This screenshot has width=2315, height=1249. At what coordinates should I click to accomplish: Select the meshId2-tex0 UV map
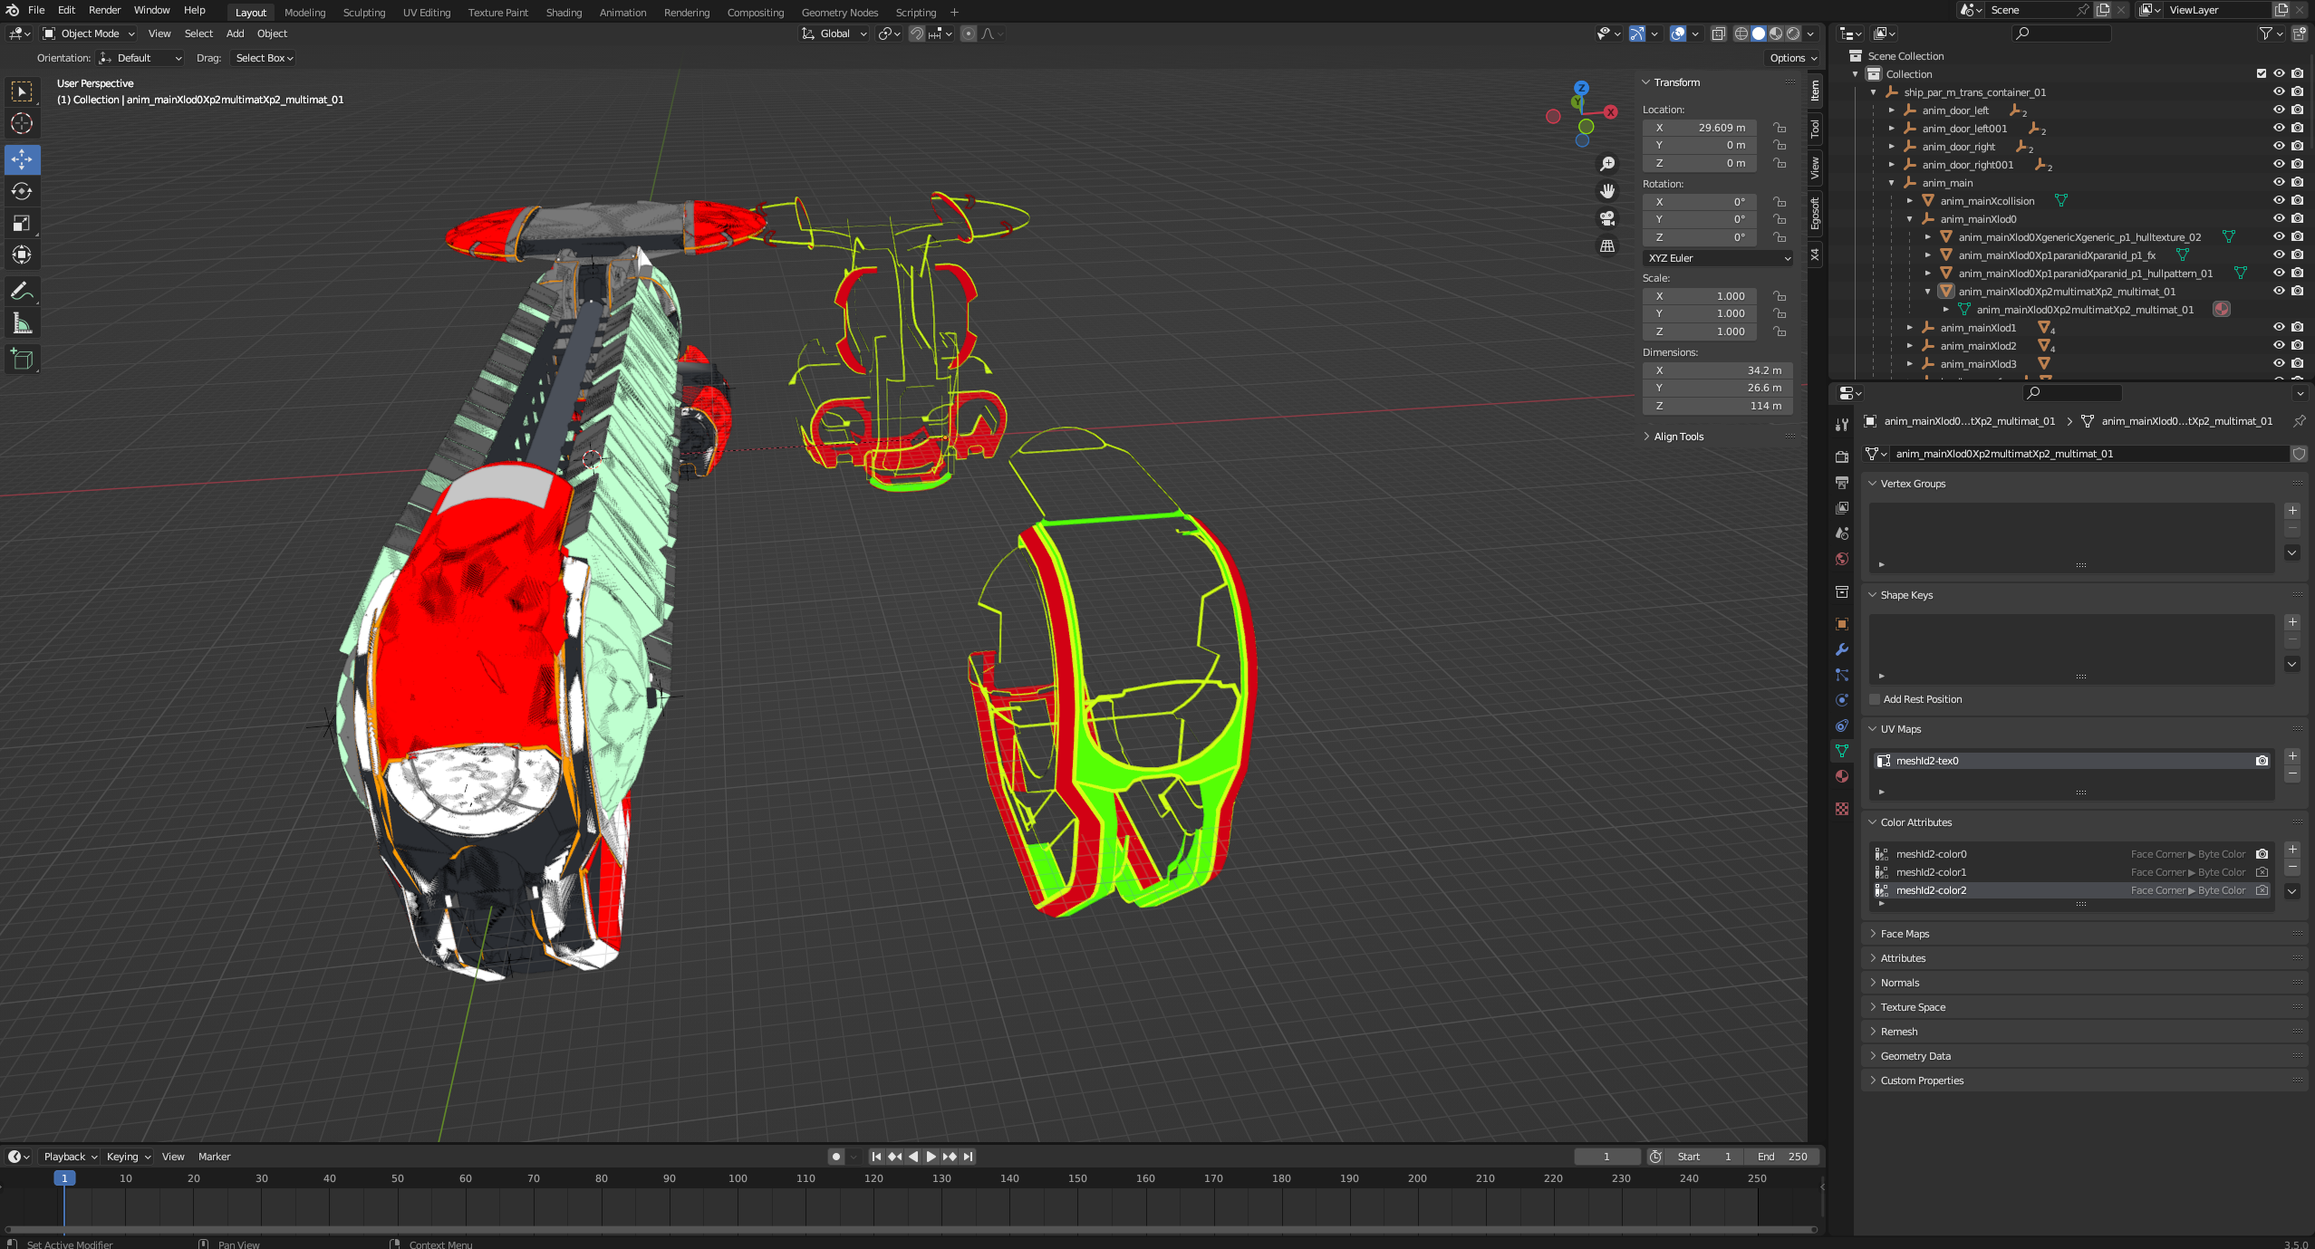pyautogui.click(x=2071, y=761)
